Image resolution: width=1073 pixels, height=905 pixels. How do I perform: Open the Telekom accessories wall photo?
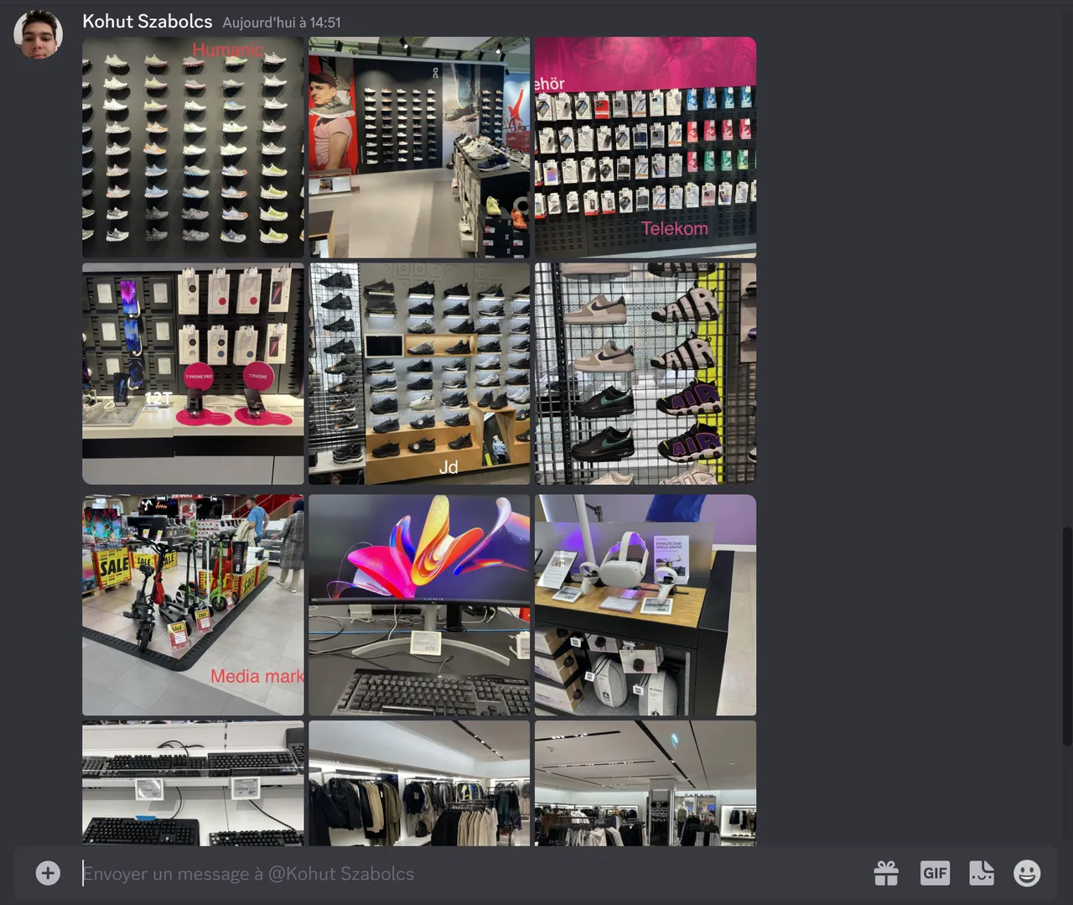[x=645, y=148]
